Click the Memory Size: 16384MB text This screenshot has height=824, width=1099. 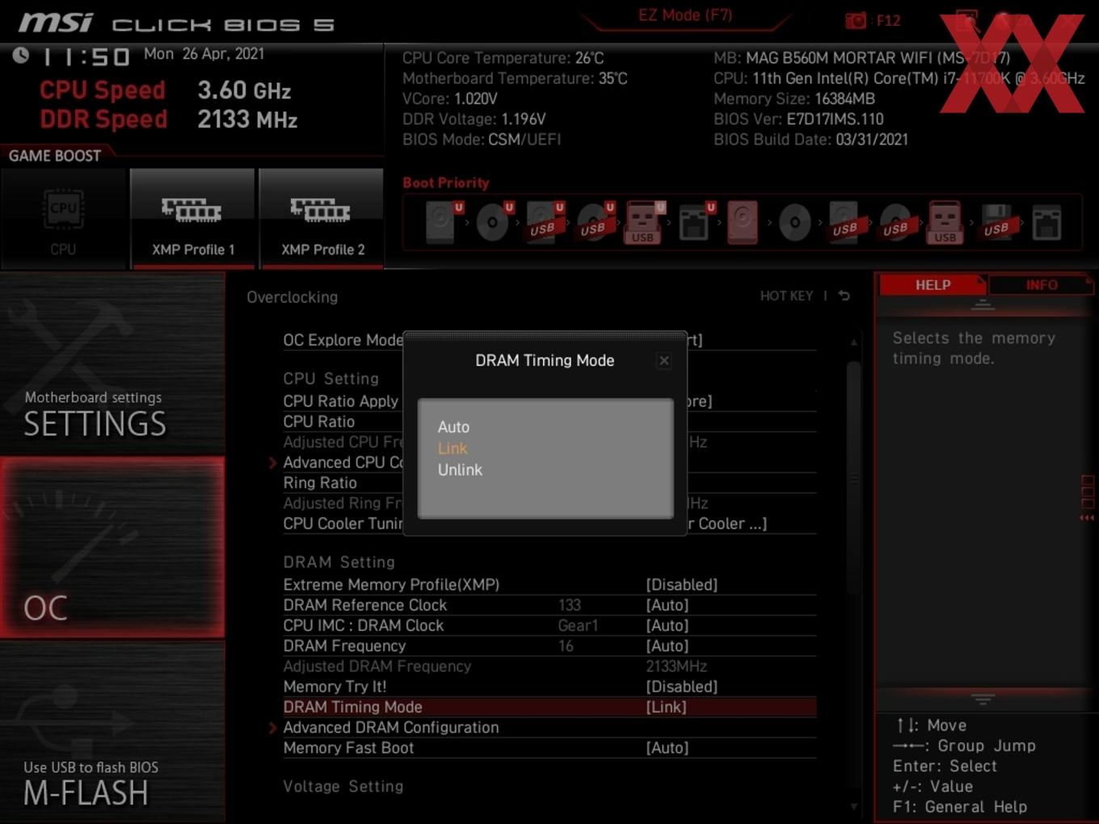[794, 99]
